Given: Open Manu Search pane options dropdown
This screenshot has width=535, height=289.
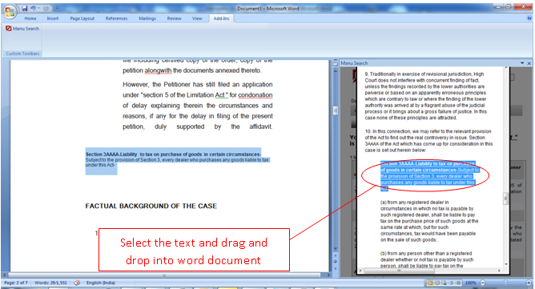Looking at the screenshot, I should pos(522,63).
